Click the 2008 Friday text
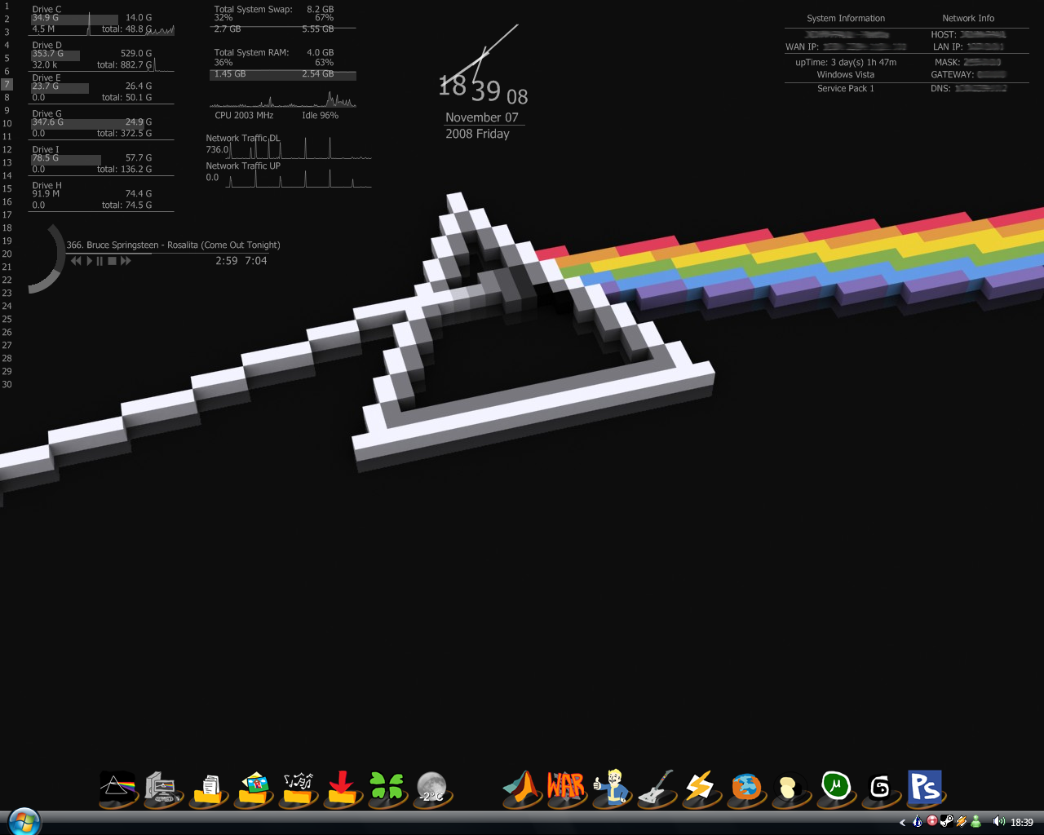The image size is (1044, 835). coord(477,134)
